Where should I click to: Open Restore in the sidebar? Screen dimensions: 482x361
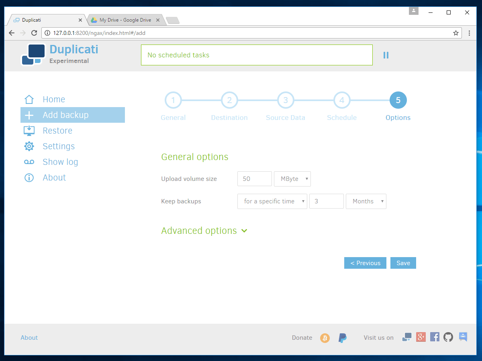[x=57, y=131]
